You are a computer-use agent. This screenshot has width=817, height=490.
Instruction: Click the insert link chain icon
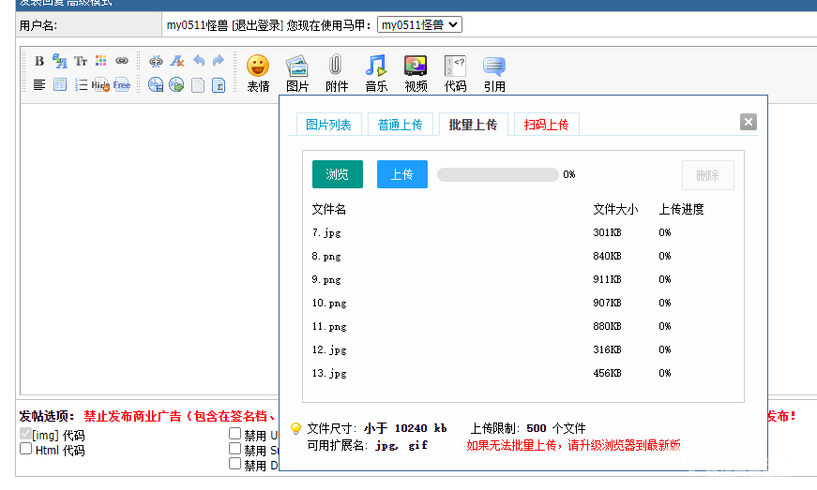(x=122, y=61)
